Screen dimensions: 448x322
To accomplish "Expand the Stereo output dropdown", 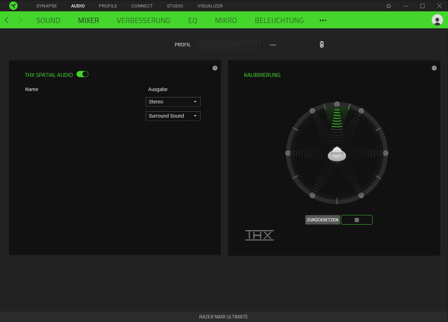I will pos(173,102).
